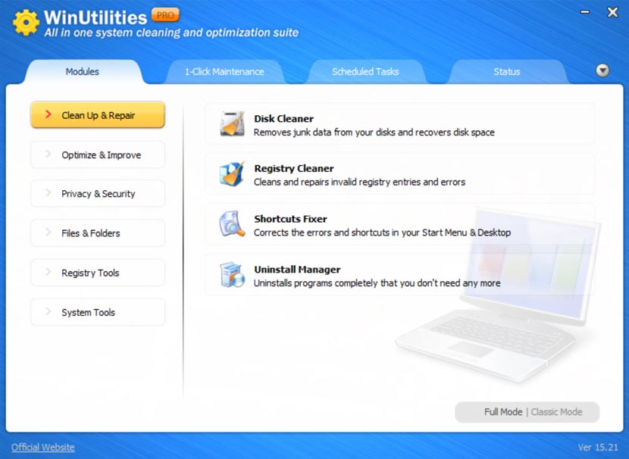The image size is (629, 459).
Task: Open Uninstall Manager using its box icon
Action: click(231, 275)
